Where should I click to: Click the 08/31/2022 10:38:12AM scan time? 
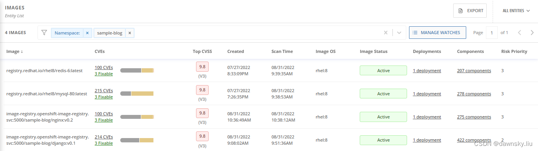[x=284, y=117]
